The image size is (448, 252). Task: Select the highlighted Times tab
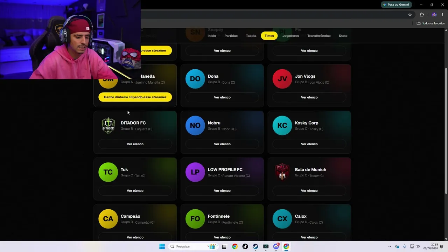coord(269,36)
